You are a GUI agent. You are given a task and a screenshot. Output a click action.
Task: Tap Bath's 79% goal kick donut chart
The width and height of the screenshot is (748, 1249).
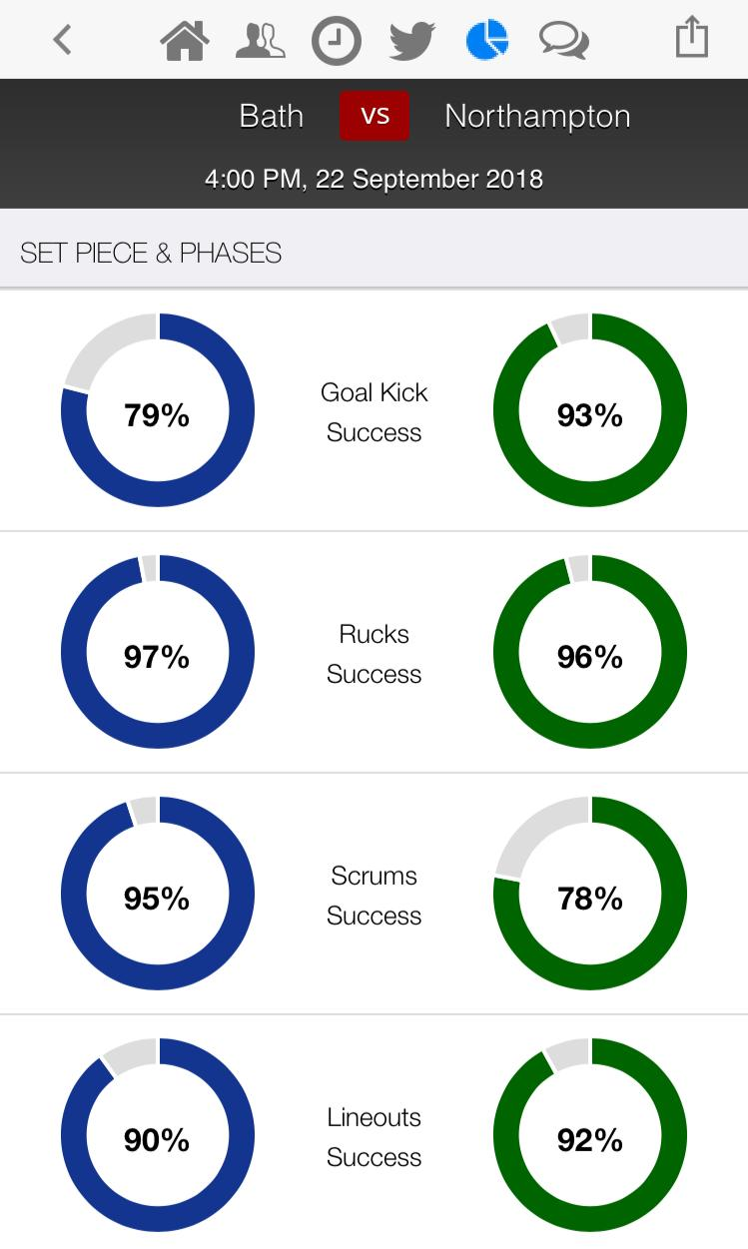(158, 410)
